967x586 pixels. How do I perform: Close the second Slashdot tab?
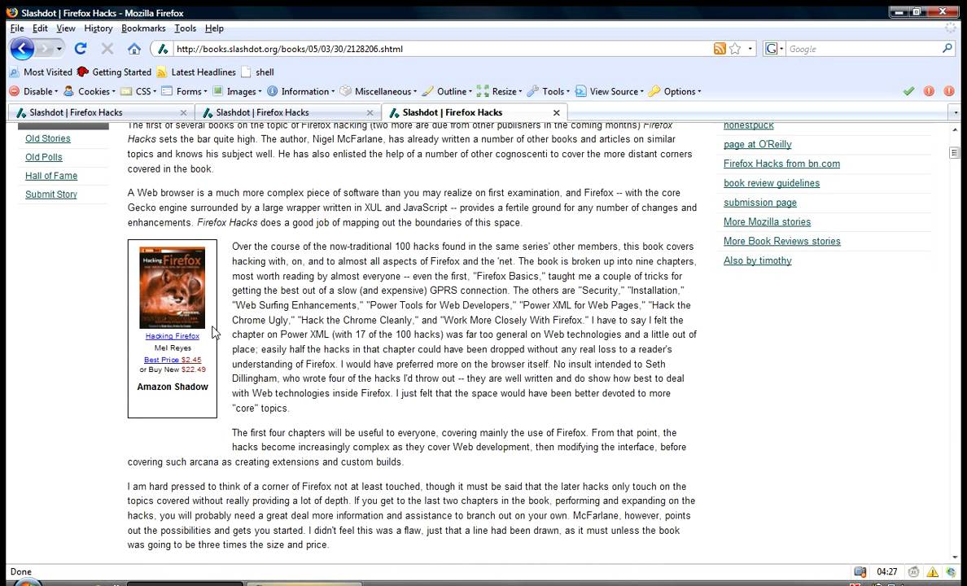point(370,113)
